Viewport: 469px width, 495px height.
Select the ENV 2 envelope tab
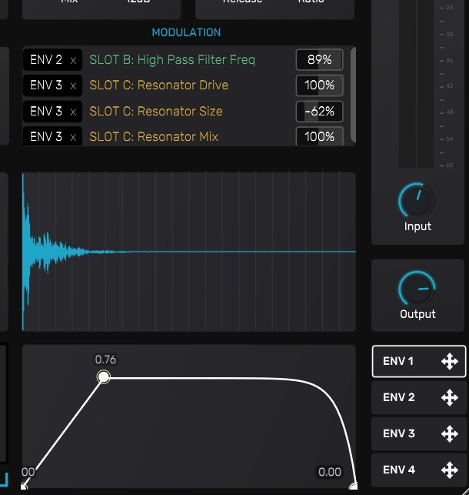tap(399, 397)
